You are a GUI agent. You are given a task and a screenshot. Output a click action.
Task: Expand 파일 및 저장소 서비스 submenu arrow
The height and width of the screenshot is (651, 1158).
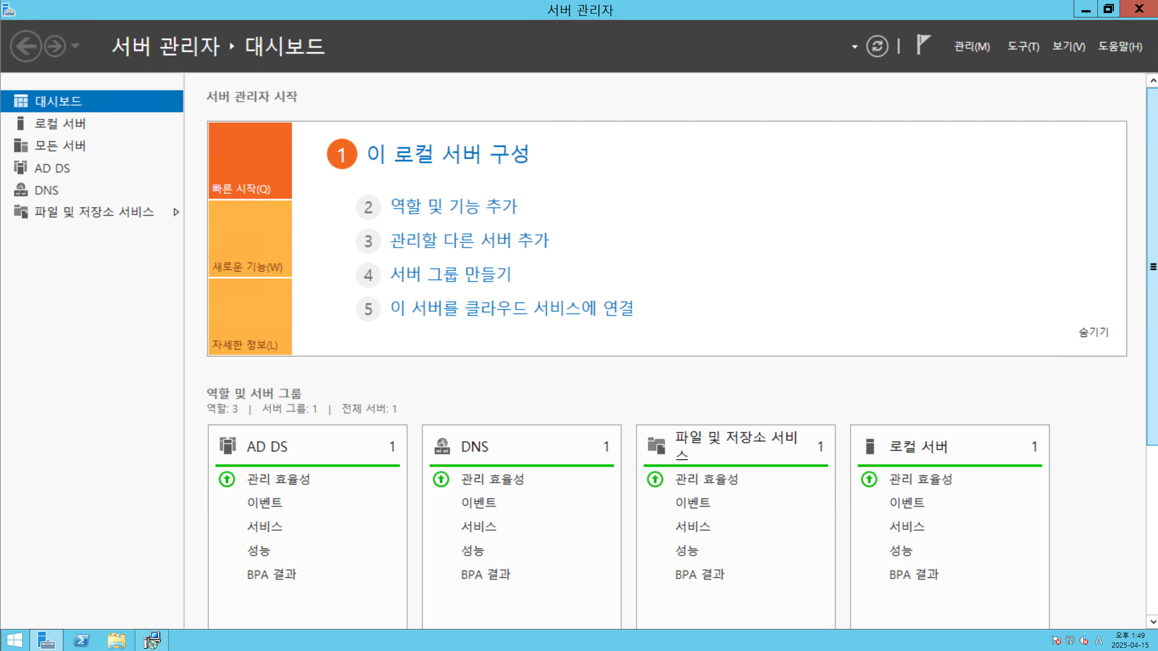(176, 212)
